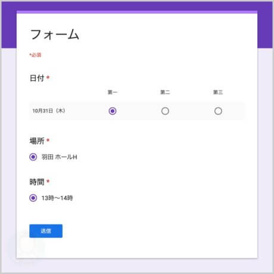This screenshot has width=274, height=274.
Task: Click the 羽田 ホールH option label text
Action: [x=59, y=157]
